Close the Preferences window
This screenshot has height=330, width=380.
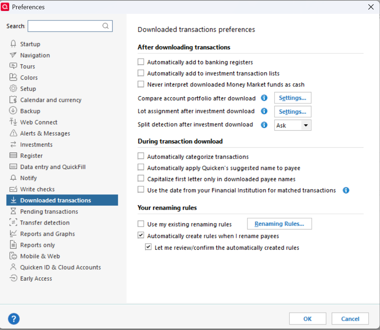[x=371, y=7]
